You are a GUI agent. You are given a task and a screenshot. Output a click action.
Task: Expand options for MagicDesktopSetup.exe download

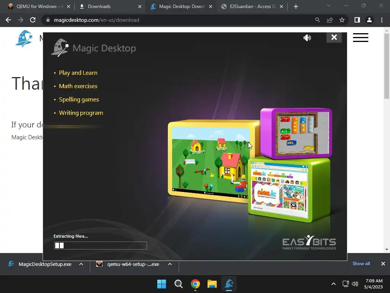(81, 264)
